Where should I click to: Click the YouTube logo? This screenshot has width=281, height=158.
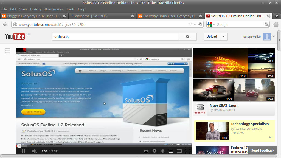point(15,36)
